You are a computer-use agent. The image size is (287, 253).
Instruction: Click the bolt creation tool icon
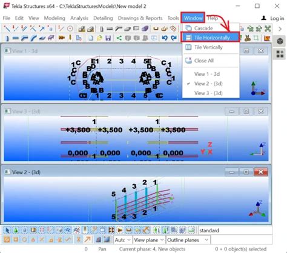pyautogui.click(x=62, y=38)
